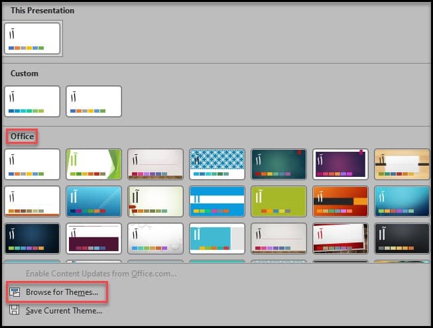The image size is (433, 328).
Task: Choose the purple theme thumbnail
Action: click(340, 164)
